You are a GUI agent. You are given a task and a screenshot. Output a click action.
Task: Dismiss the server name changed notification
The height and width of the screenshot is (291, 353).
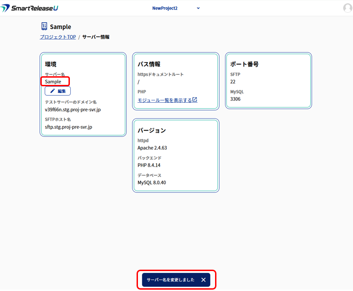coord(203,280)
